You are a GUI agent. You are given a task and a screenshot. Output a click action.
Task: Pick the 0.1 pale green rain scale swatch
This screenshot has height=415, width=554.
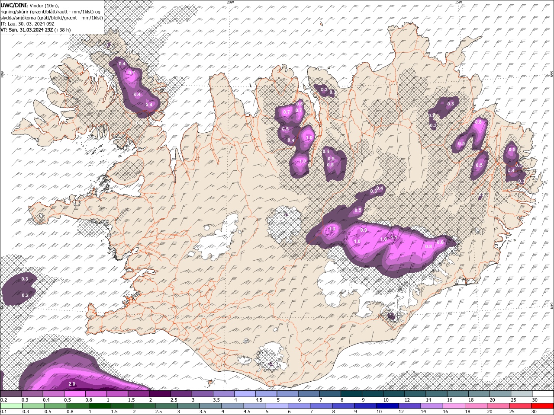click(x=11, y=406)
